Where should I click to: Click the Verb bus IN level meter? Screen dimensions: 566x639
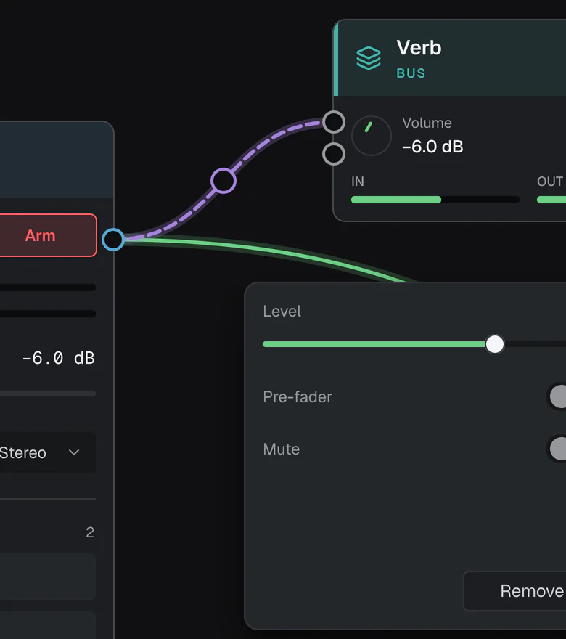(x=435, y=200)
